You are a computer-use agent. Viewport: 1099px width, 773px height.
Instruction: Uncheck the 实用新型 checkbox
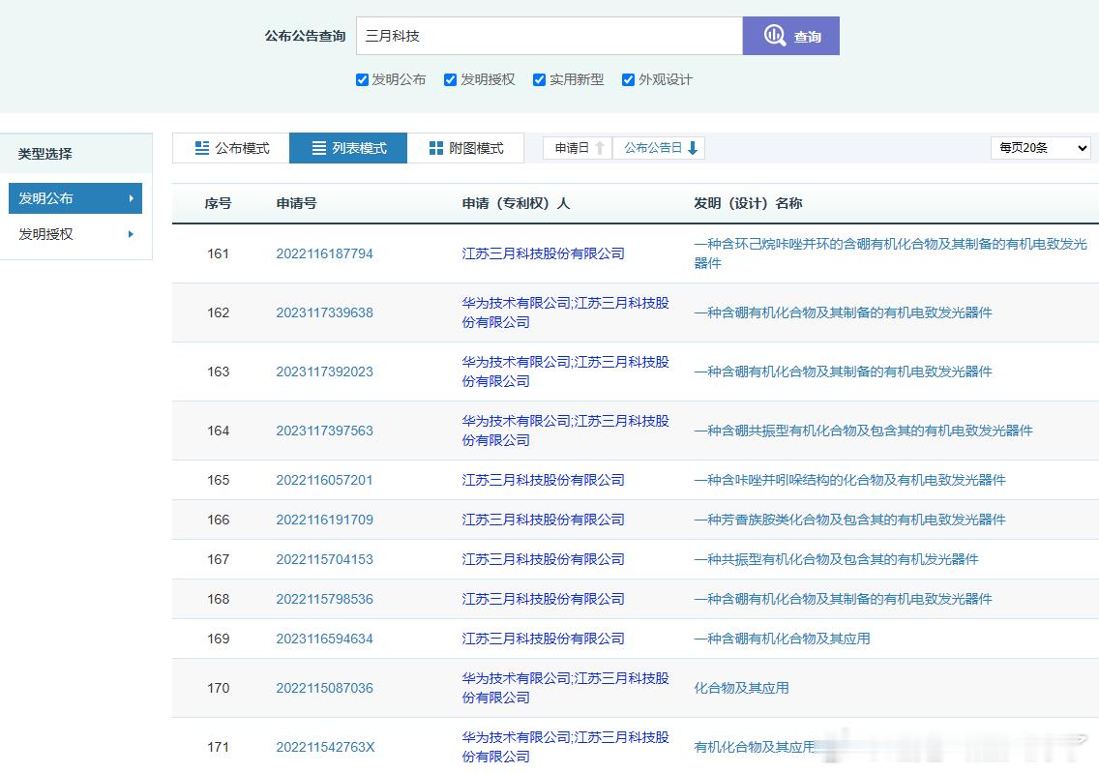coord(539,80)
